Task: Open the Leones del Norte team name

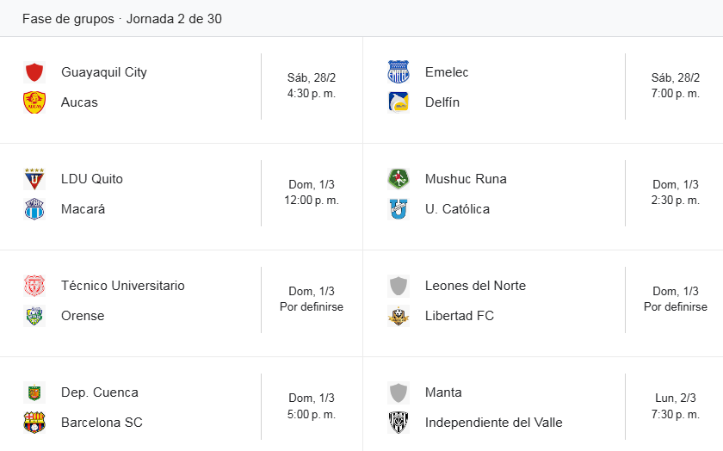Action: (475, 286)
